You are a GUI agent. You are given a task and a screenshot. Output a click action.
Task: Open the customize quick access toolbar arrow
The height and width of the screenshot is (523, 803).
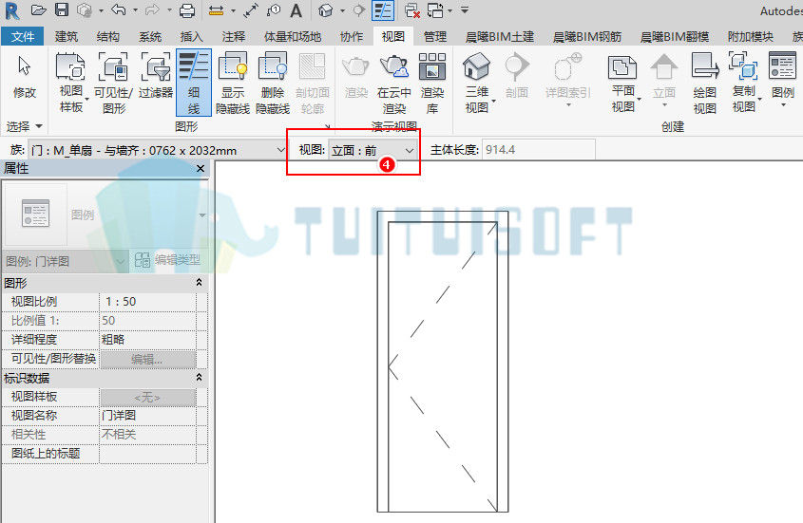465,10
